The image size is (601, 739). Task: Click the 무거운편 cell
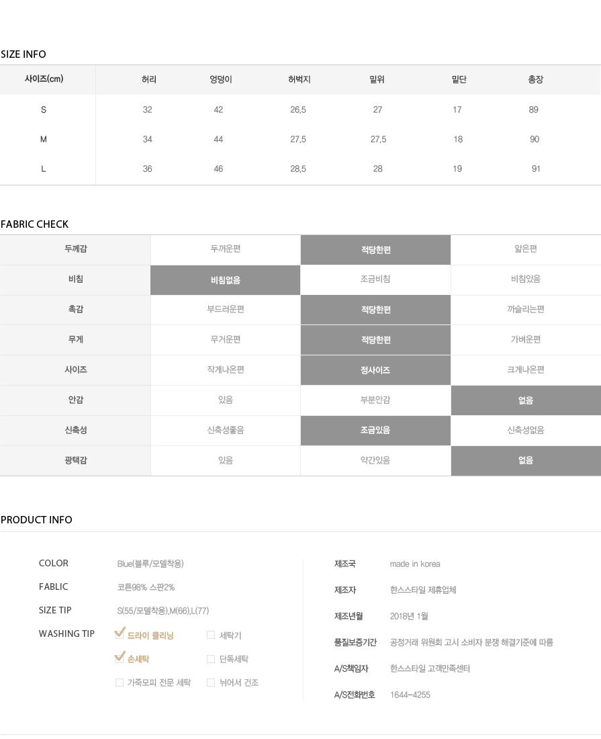(x=226, y=339)
